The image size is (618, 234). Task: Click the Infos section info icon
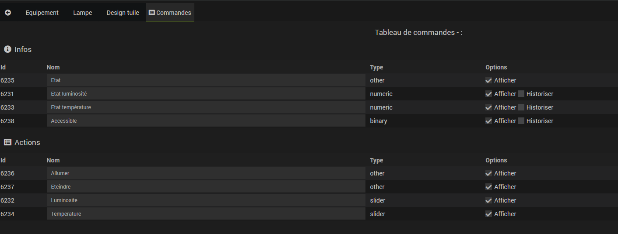pos(7,49)
